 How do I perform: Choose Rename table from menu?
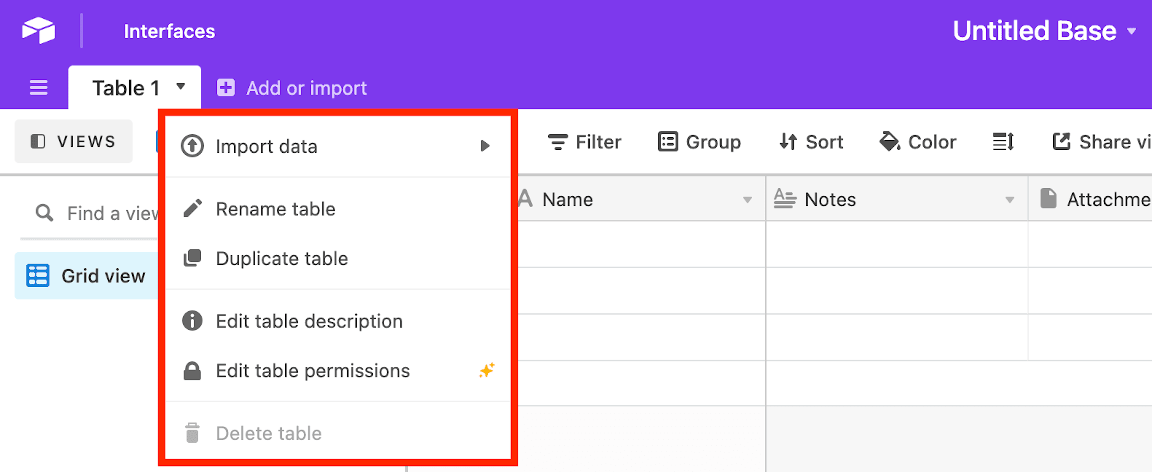[x=275, y=209]
